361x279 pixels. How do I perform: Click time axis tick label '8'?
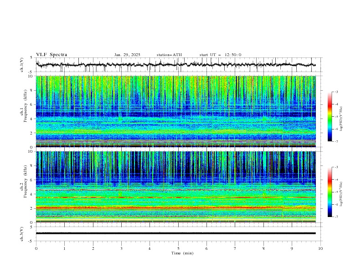[263, 248]
